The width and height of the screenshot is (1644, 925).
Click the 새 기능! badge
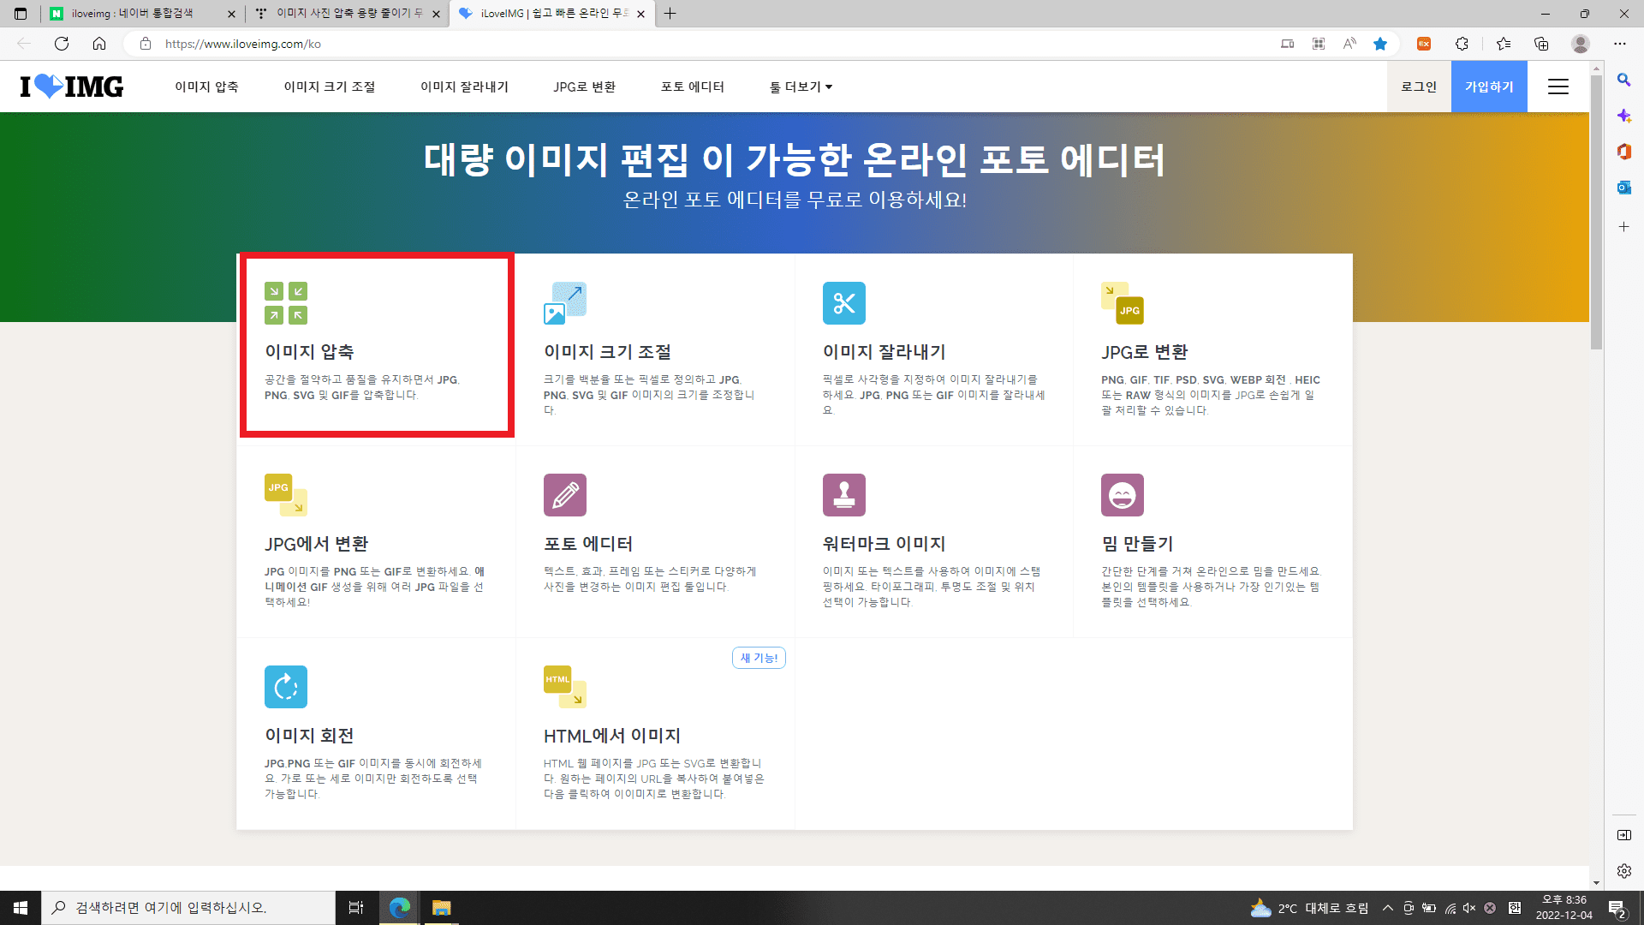[759, 658]
